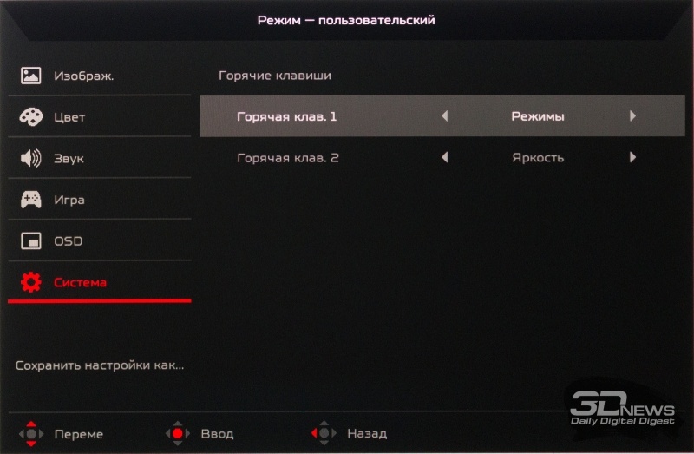Select the red gear Система icon

click(31, 282)
